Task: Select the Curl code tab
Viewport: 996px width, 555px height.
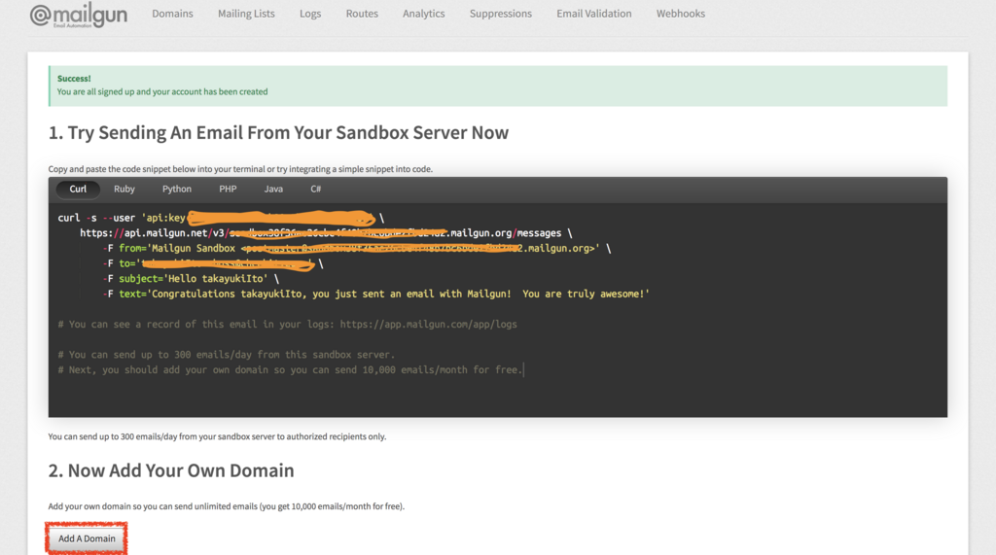Action: click(x=78, y=189)
